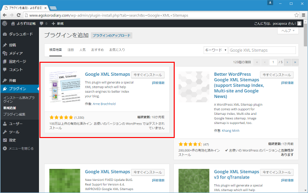Open プラグイン編集 submenu item
Viewport: 308px width, 193px height.
(14, 114)
